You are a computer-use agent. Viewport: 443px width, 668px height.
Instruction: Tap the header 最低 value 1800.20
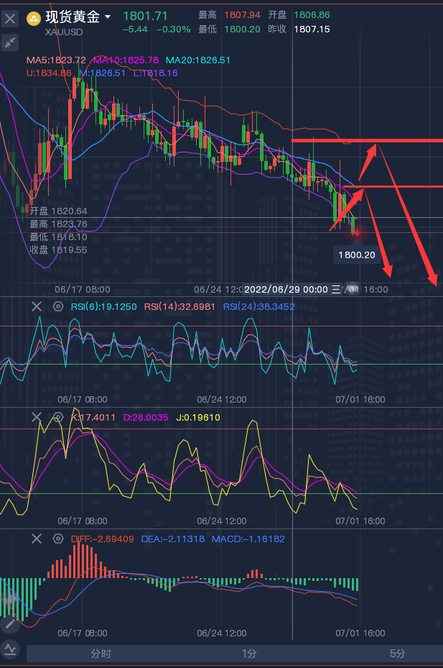tap(242, 29)
